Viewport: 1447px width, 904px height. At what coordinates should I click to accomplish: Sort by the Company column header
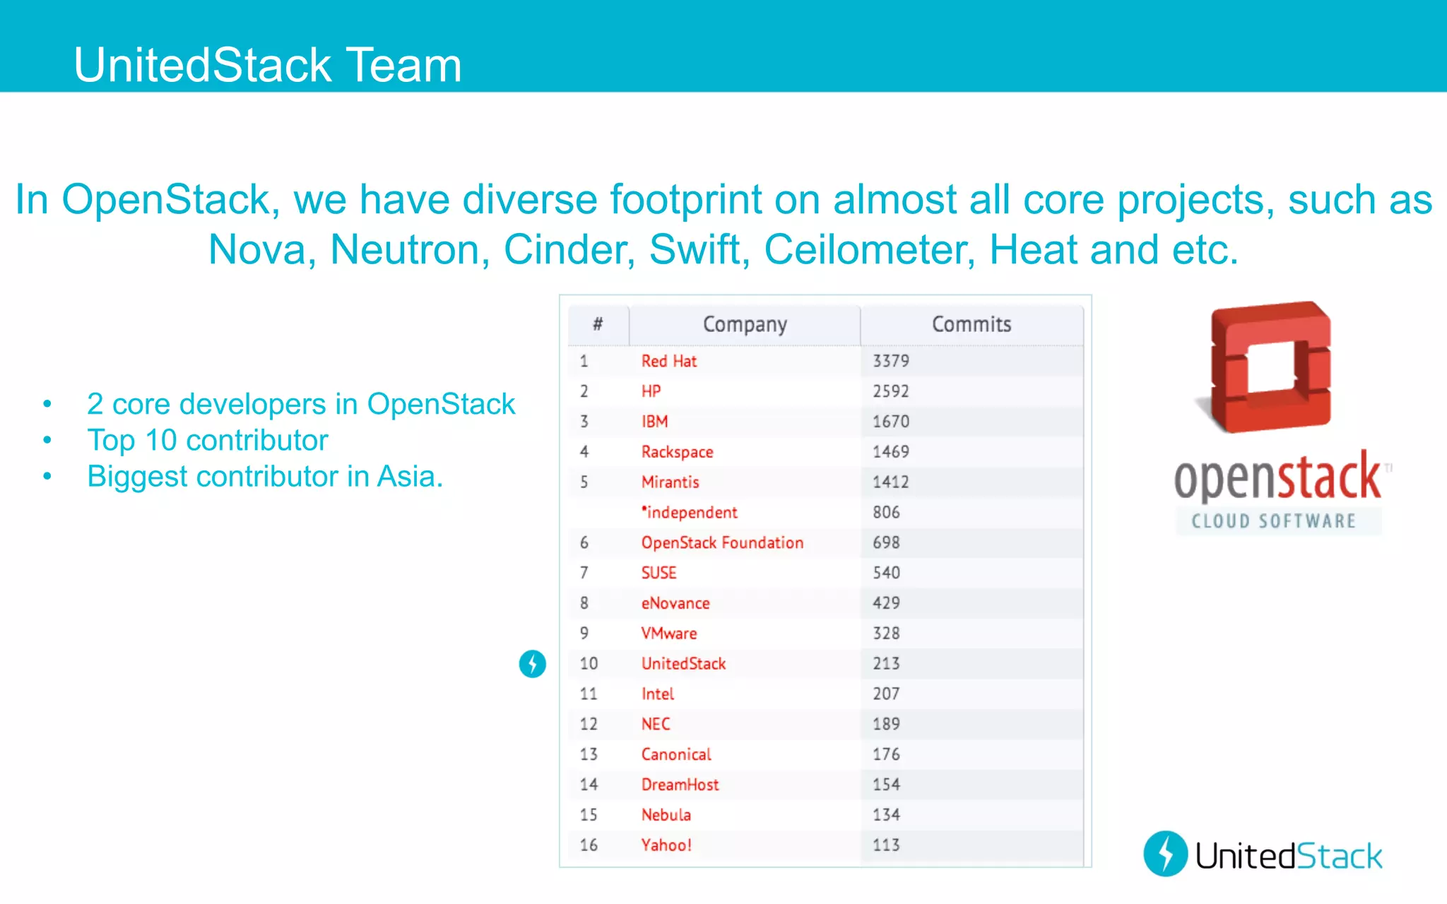[x=745, y=325]
